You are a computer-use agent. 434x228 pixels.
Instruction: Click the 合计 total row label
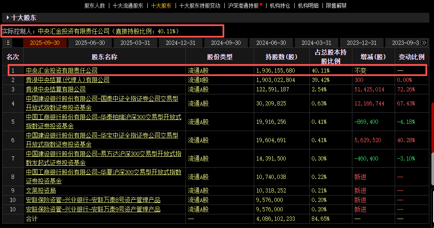coord(32,219)
